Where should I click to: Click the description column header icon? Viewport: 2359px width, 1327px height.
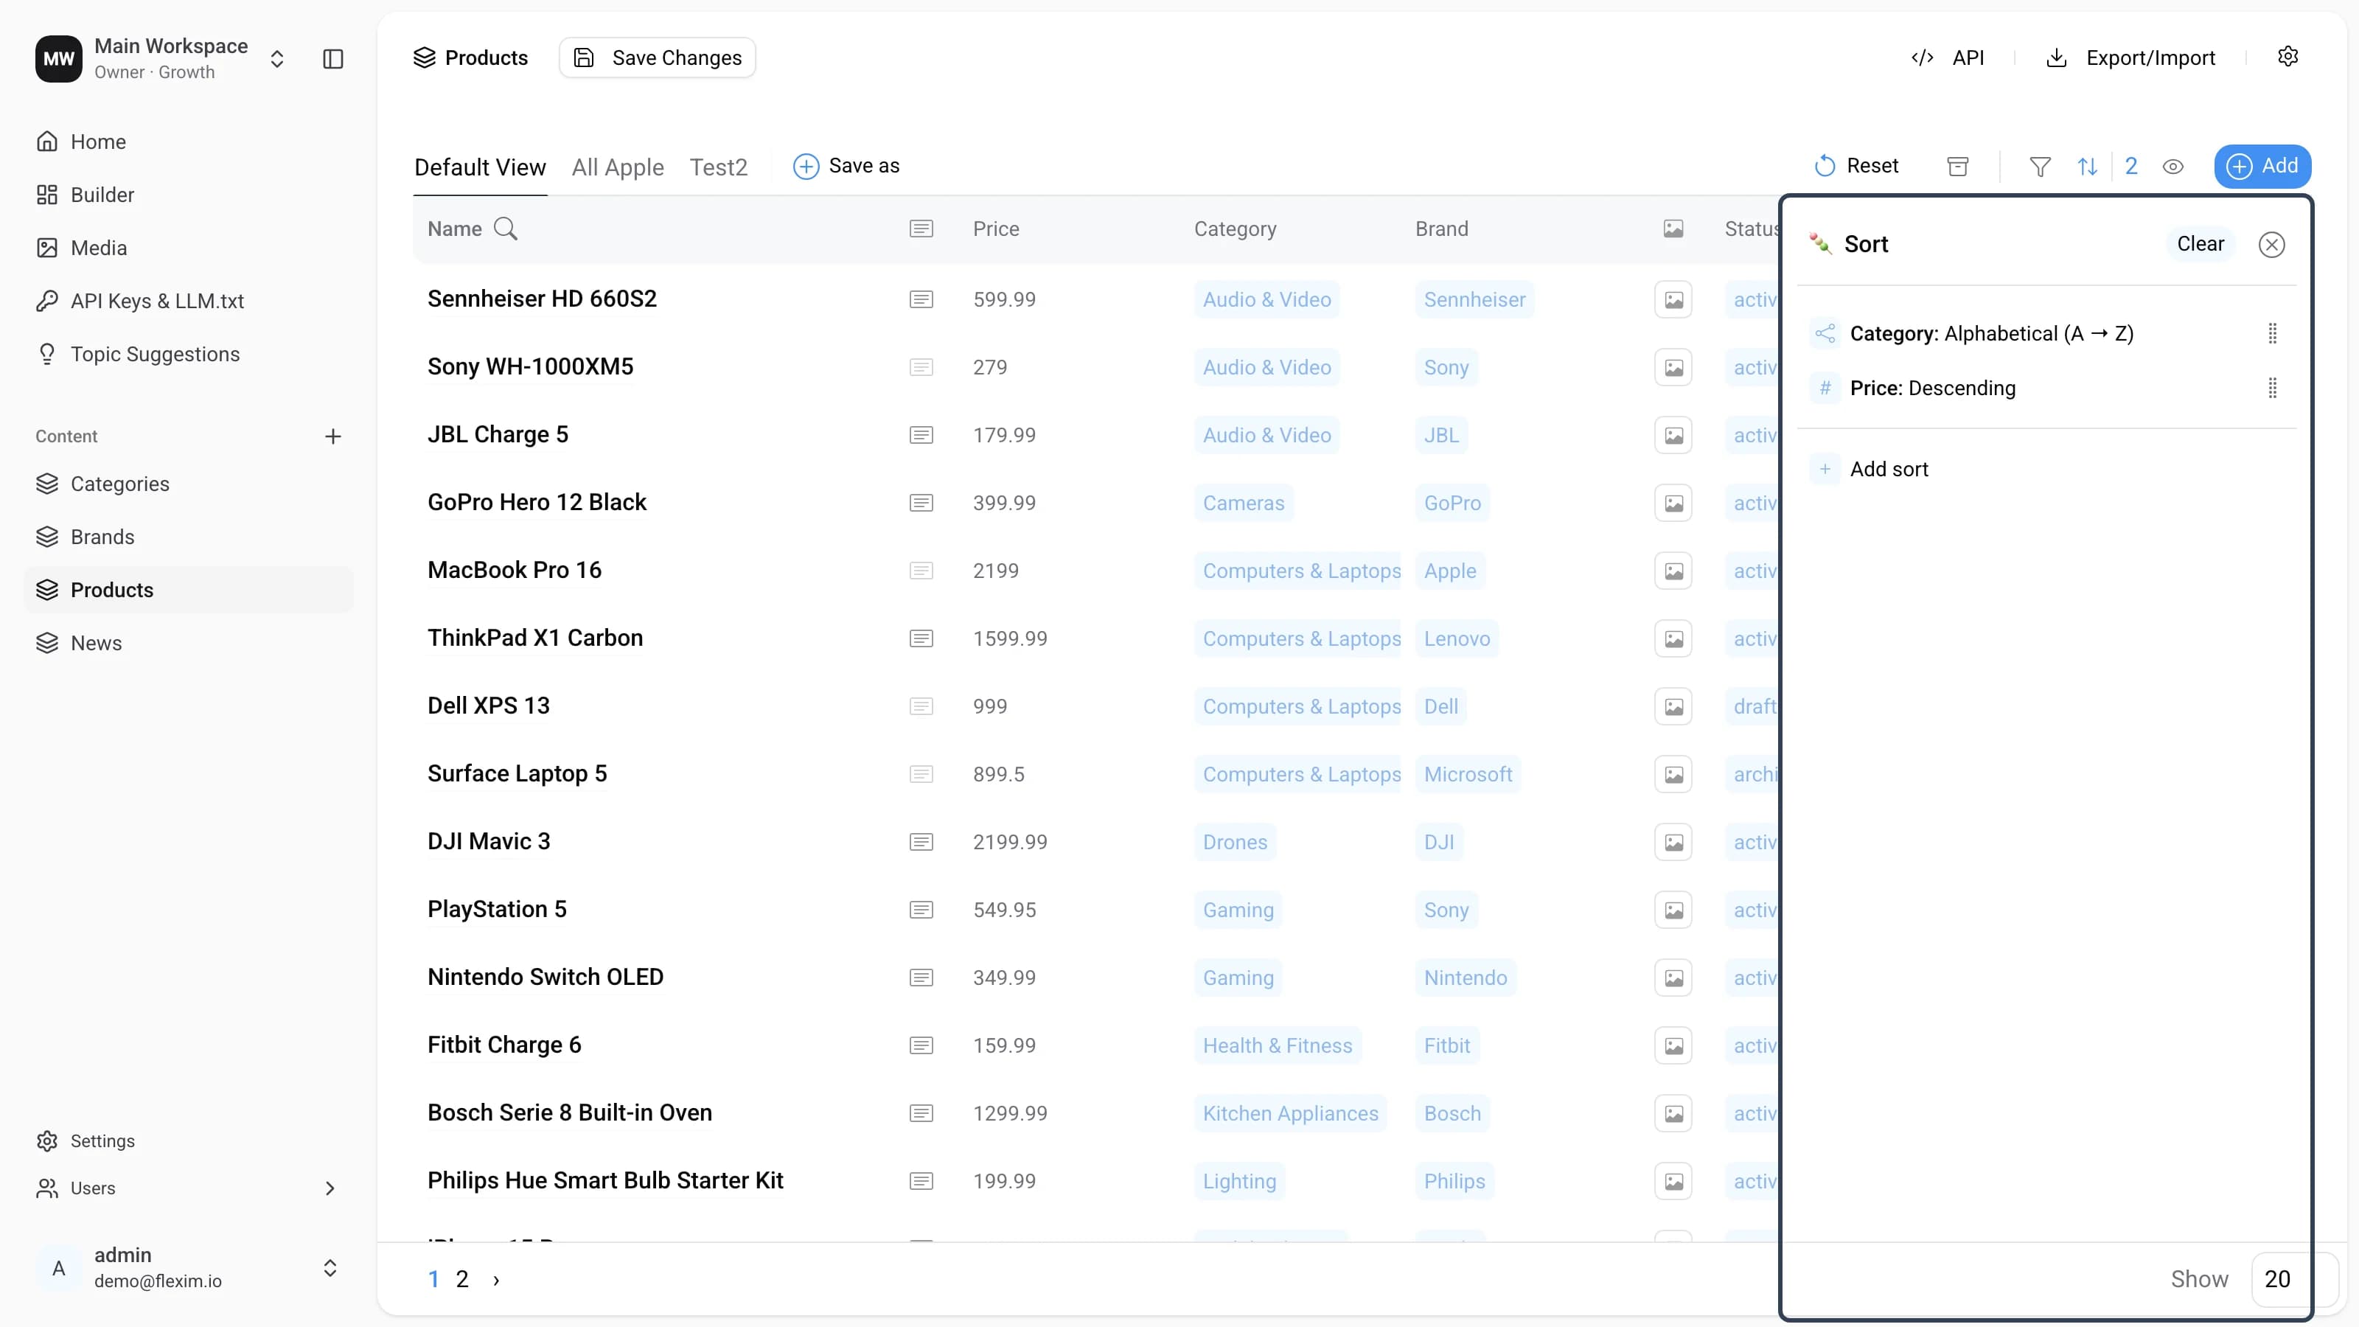tap(921, 229)
